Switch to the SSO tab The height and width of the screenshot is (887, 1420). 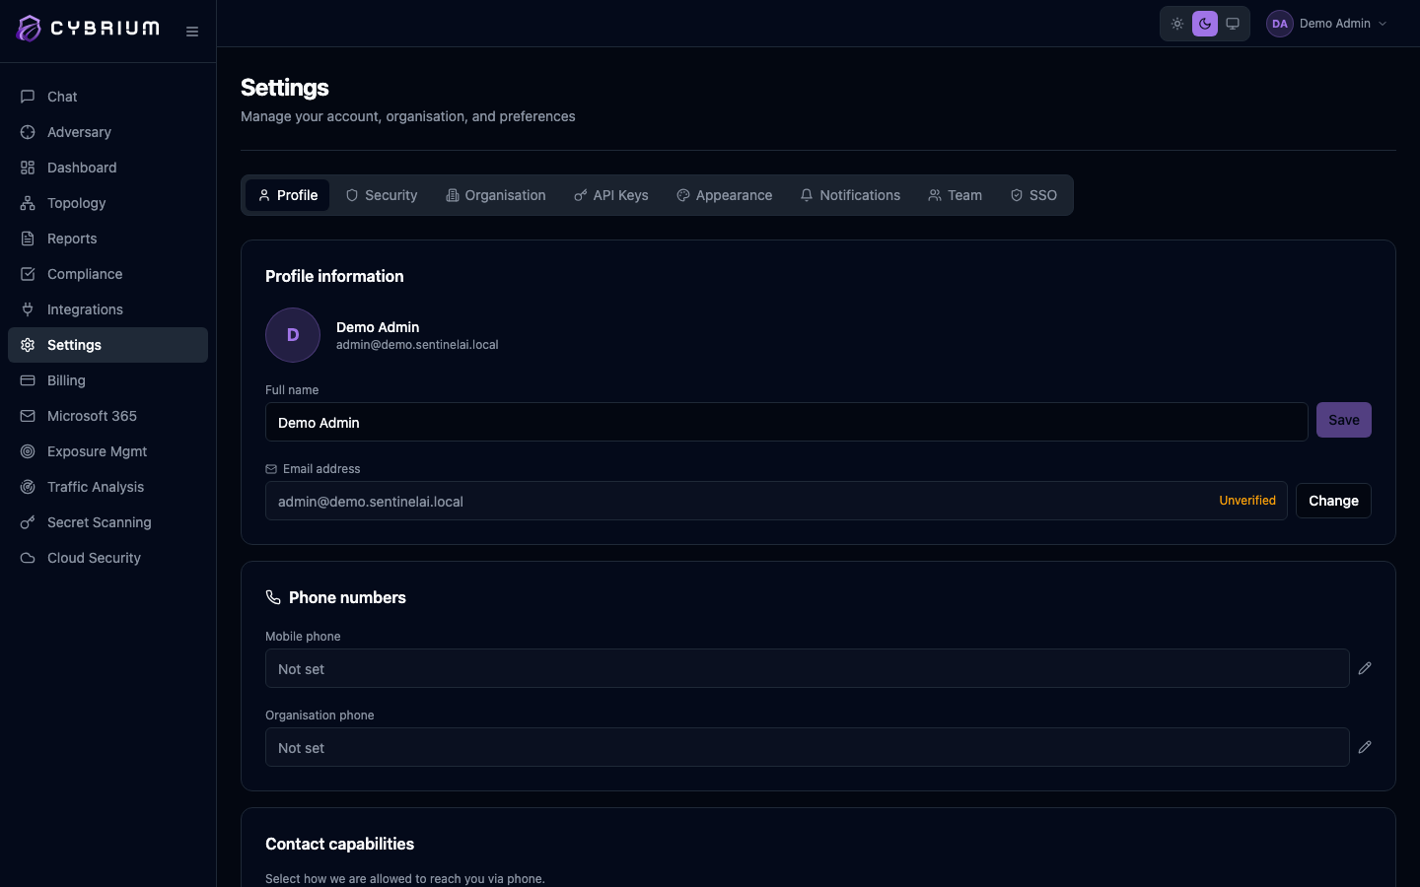pos(1033,195)
